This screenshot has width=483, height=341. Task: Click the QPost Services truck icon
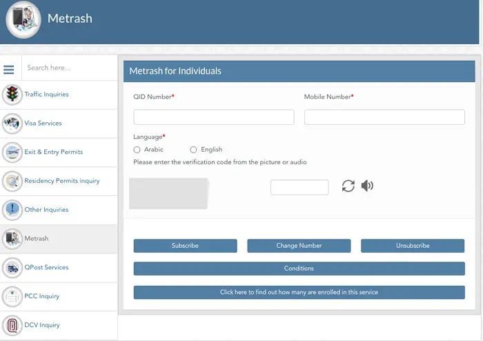click(x=12, y=267)
